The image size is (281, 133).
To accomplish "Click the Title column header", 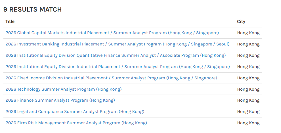I will tap(10, 21).
